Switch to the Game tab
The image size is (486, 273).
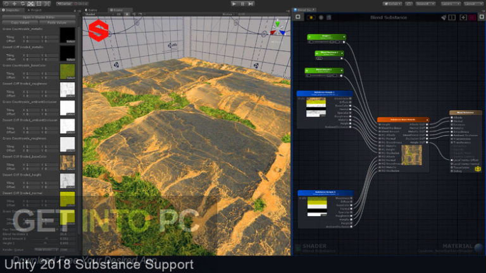(x=92, y=10)
